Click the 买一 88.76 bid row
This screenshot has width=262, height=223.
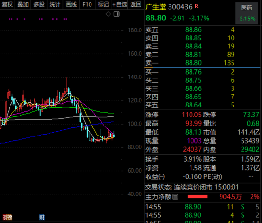pos(202,72)
